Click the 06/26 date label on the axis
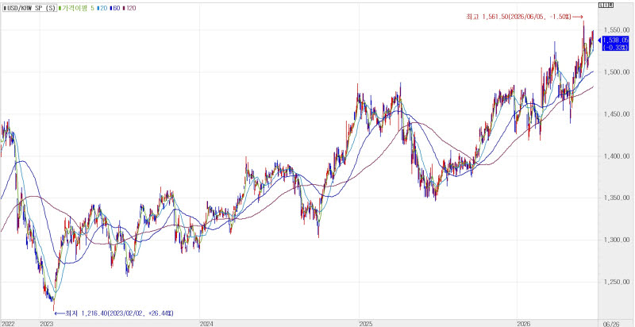This screenshot has width=635, height=327. click(611, 323)
